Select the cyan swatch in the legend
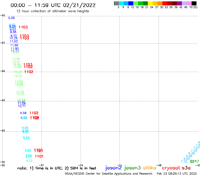The image size is (200, 176). pos(121,3)
